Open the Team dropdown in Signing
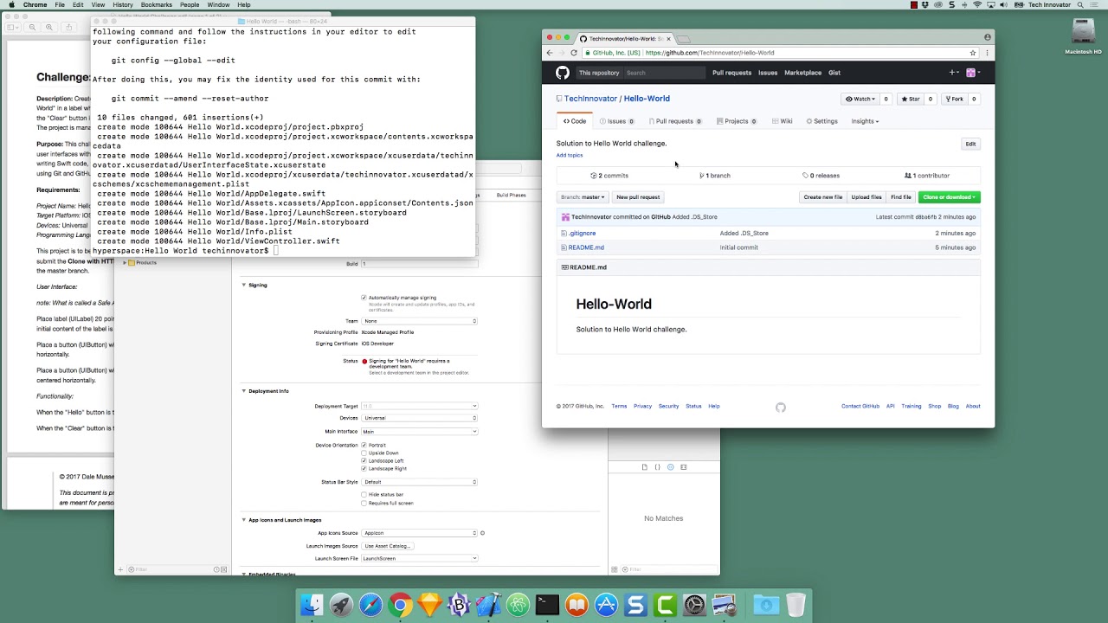The height and width of the screenshot is (623, 1108). 420,321
